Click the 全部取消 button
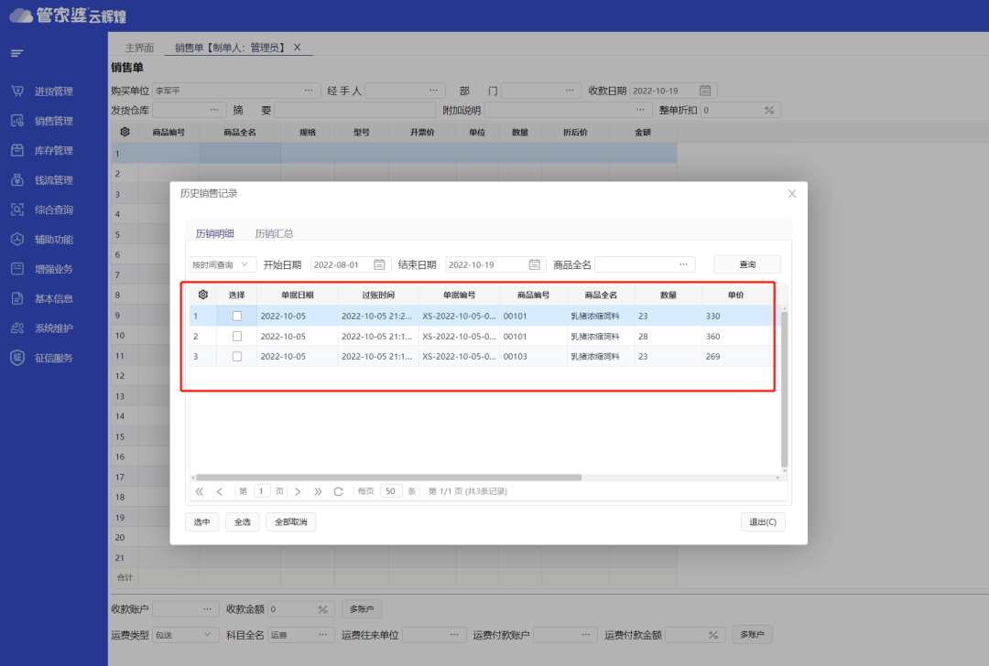The width and height of the screenshot is (989, 666). (291, 521)
